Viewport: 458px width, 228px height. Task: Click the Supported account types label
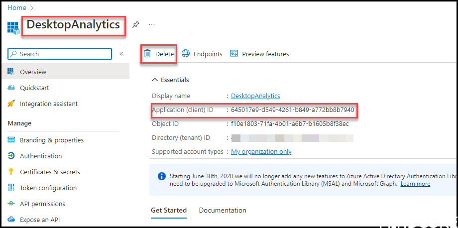pos(188,152)
